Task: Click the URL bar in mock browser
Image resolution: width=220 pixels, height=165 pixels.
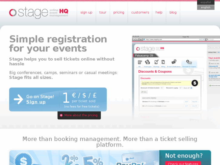Action: click(x=174, y=39)
